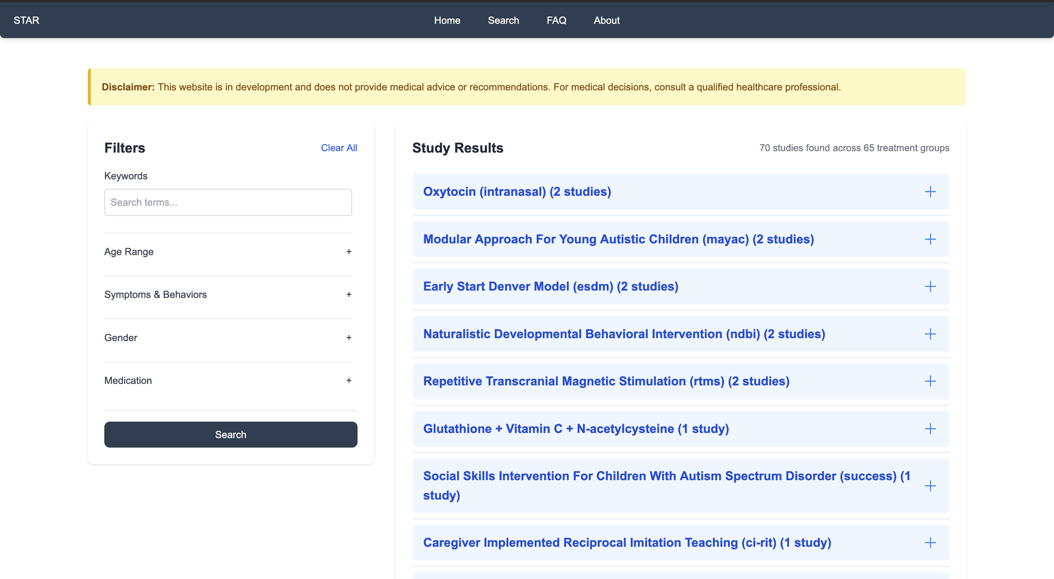This screenshot has height=579, width=1054.
Task: Expand Early Start Denver Model via its plus icon
Action: click(x=930, y=287)
